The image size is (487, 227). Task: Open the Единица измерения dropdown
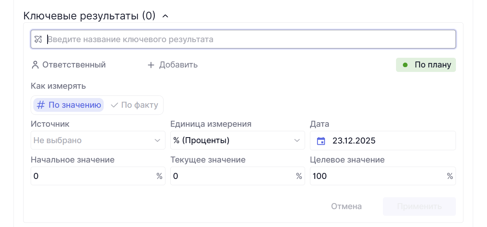tap(237, 141)
